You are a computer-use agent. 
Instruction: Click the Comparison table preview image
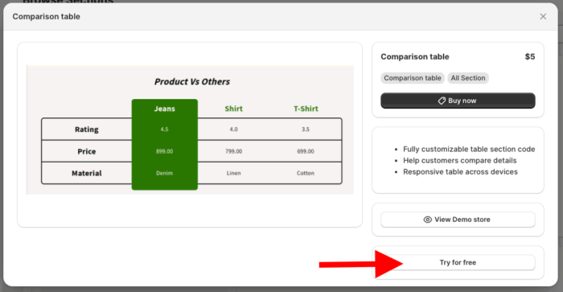(x=190, y=130)
